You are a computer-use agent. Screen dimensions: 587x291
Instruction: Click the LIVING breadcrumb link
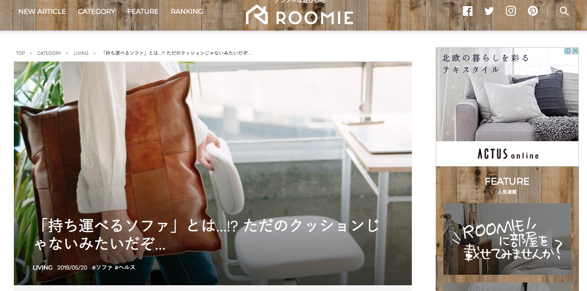pyautogui.click(x=81, y=53)
